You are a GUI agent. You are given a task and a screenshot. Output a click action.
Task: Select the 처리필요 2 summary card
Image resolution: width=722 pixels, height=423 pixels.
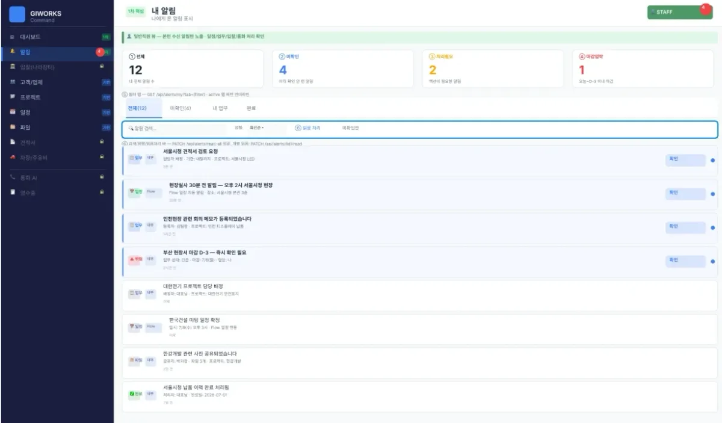493,69
